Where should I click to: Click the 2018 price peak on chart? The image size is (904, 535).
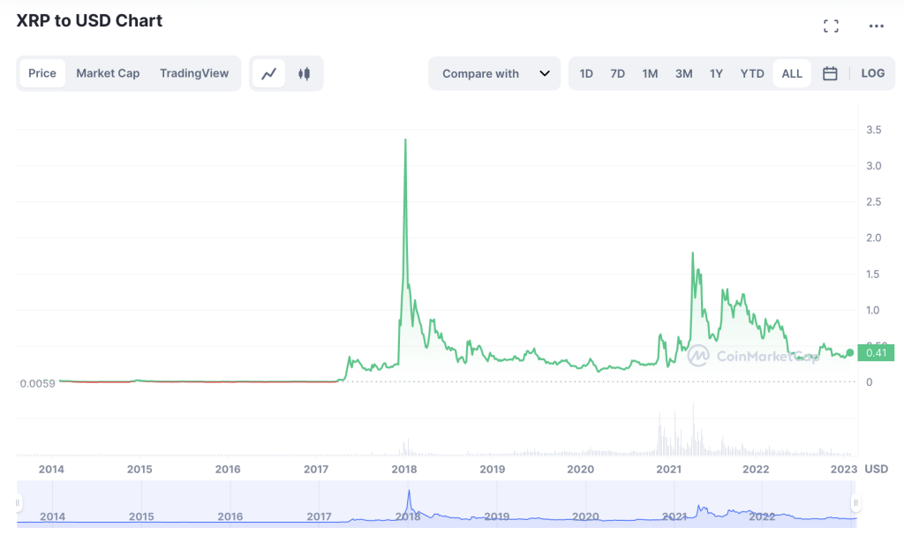tap(405, 140)
